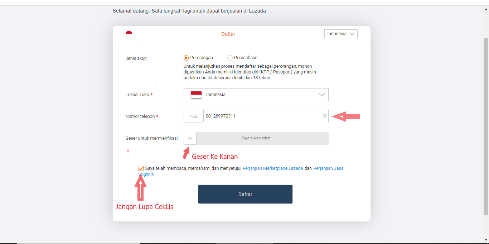Click the green validation check icon

pyautogui.click(x=325, y=116)
